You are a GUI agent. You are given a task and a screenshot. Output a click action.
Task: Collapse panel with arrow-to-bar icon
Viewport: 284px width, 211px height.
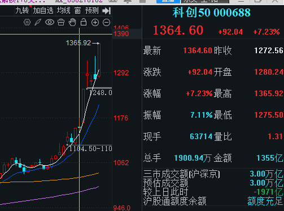[x=106, y=11]
